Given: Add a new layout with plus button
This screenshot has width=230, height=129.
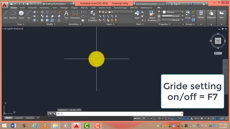Looking at the screenshot, I should (38, 118).
